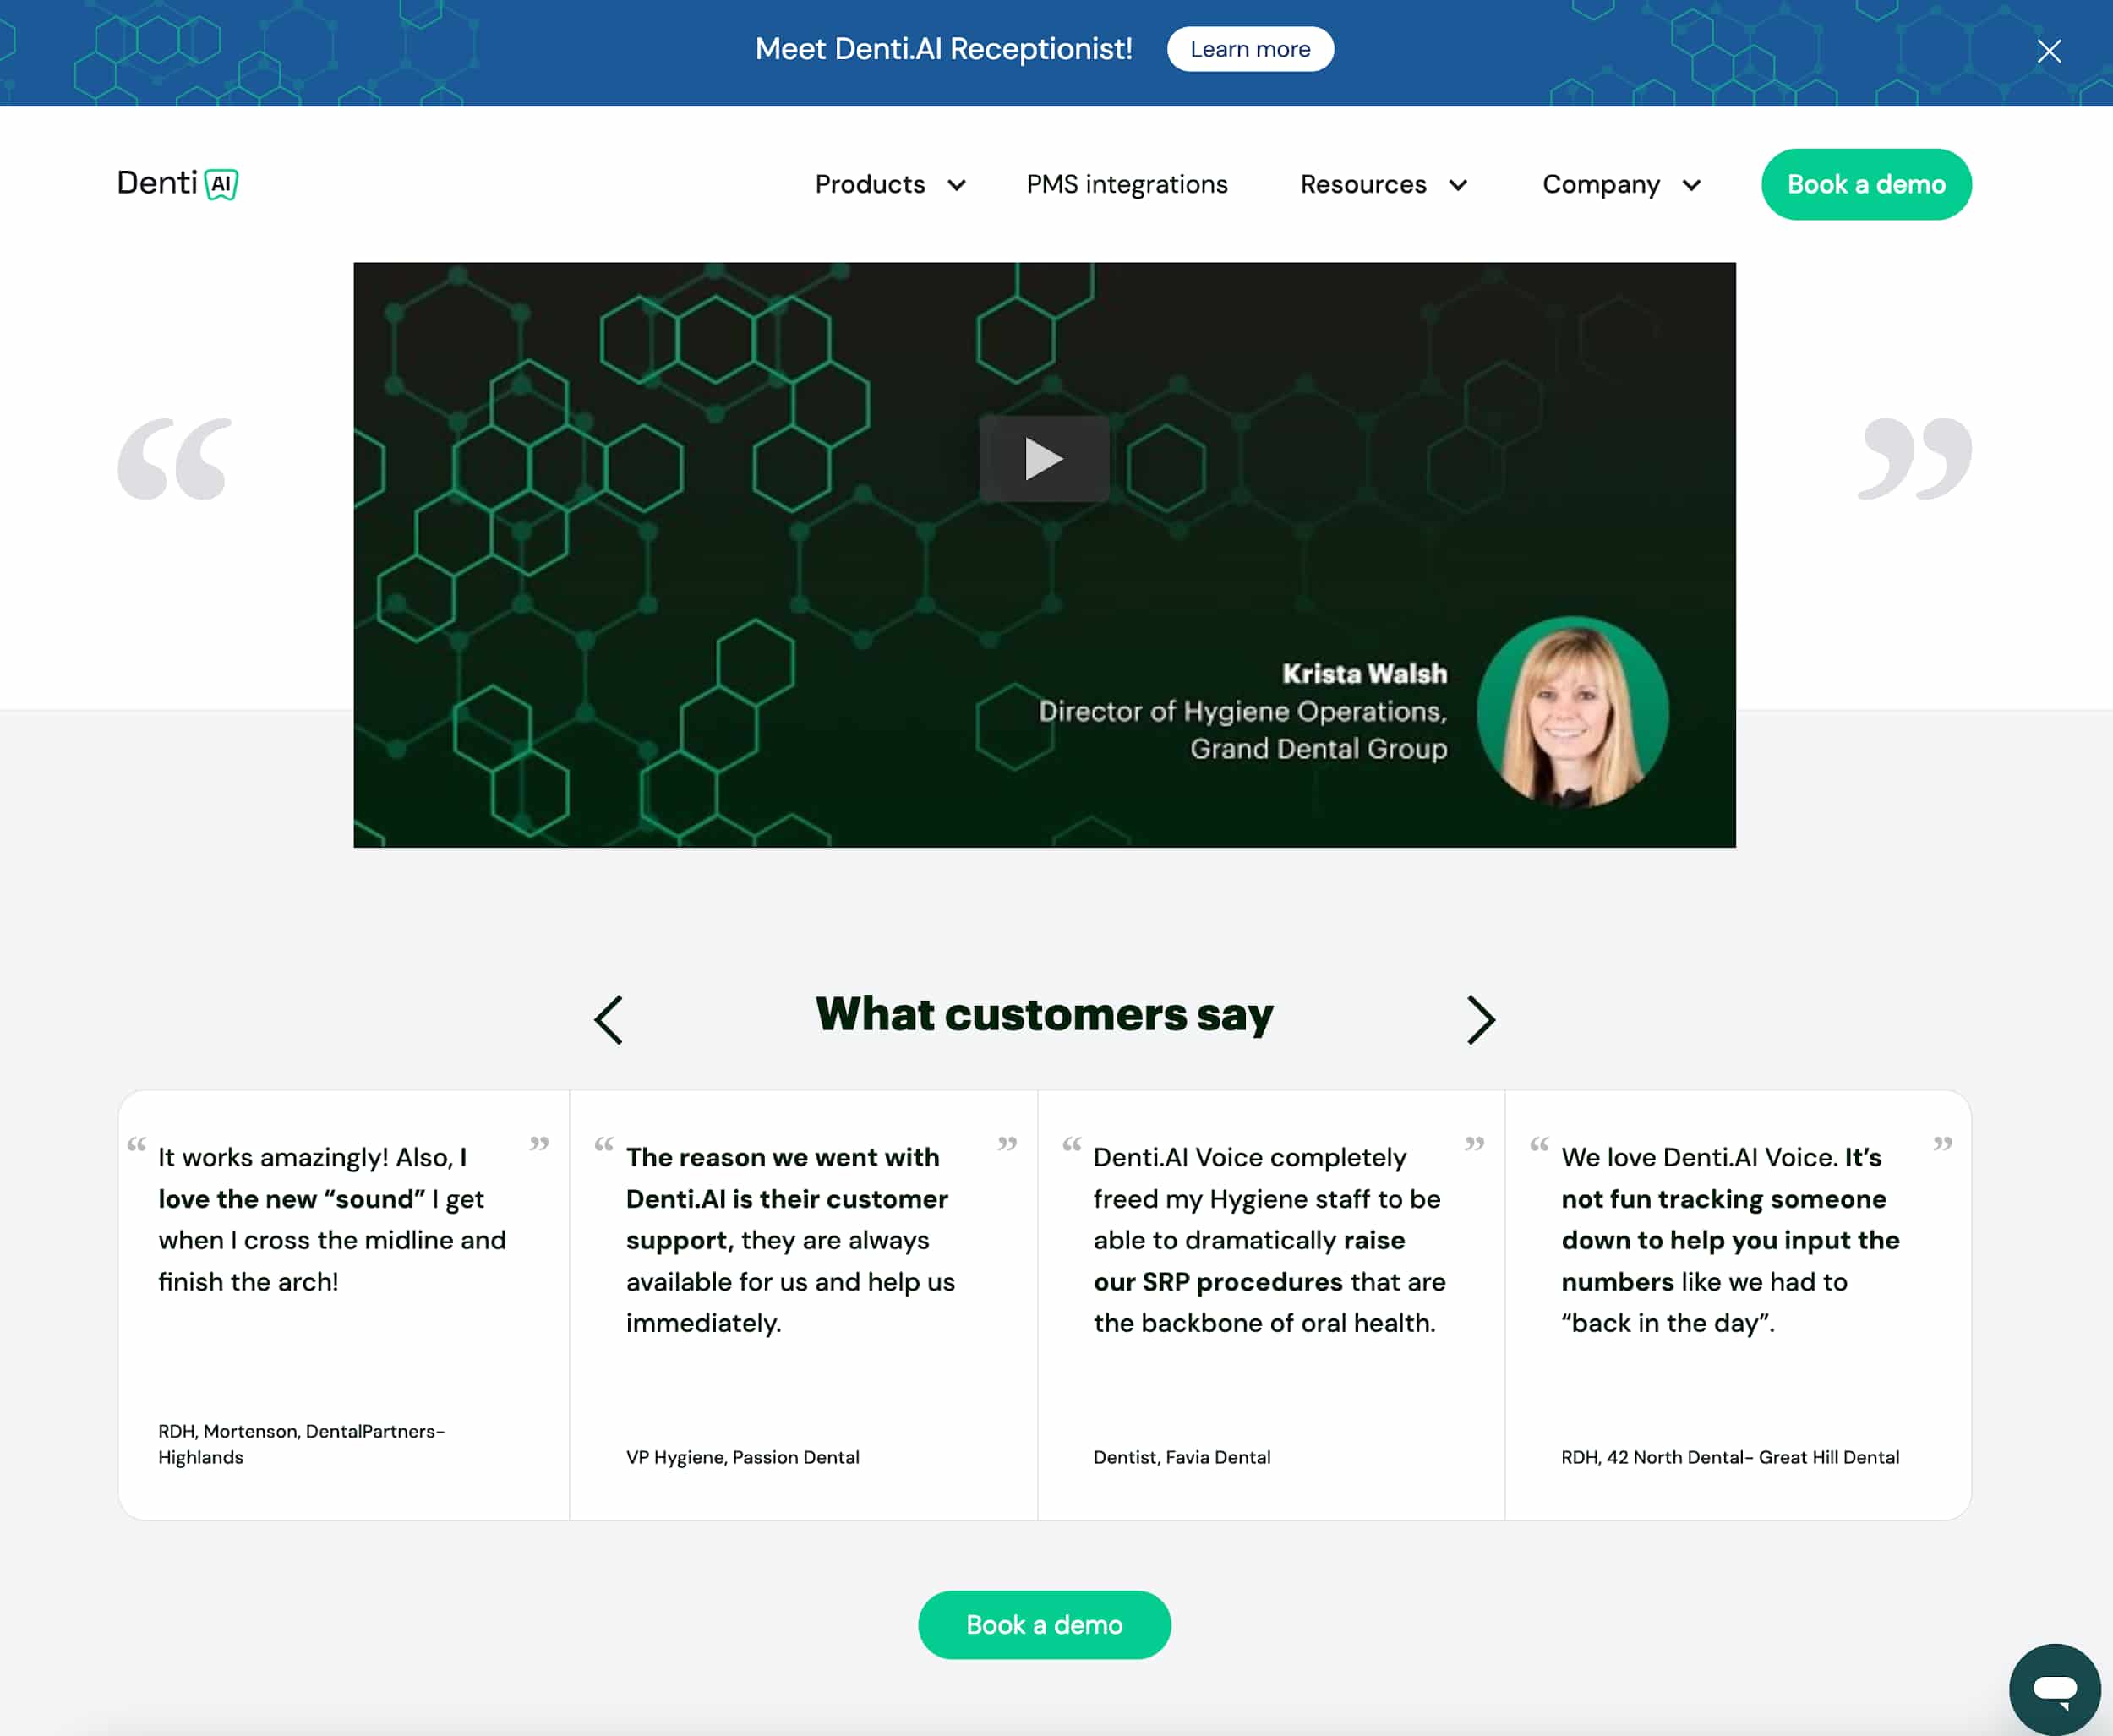Select the 42 North Dental testimonial
Image resolution: width=2113 pixels, height=1736 pixels.
(x=1738, y=1305)
